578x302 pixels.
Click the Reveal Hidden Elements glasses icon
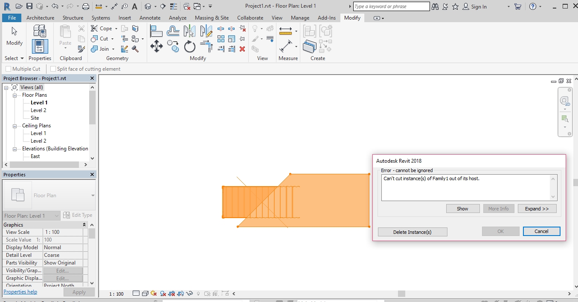coord(189,293)
